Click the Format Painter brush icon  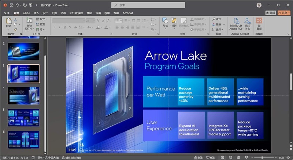click(x=15, y=29)
